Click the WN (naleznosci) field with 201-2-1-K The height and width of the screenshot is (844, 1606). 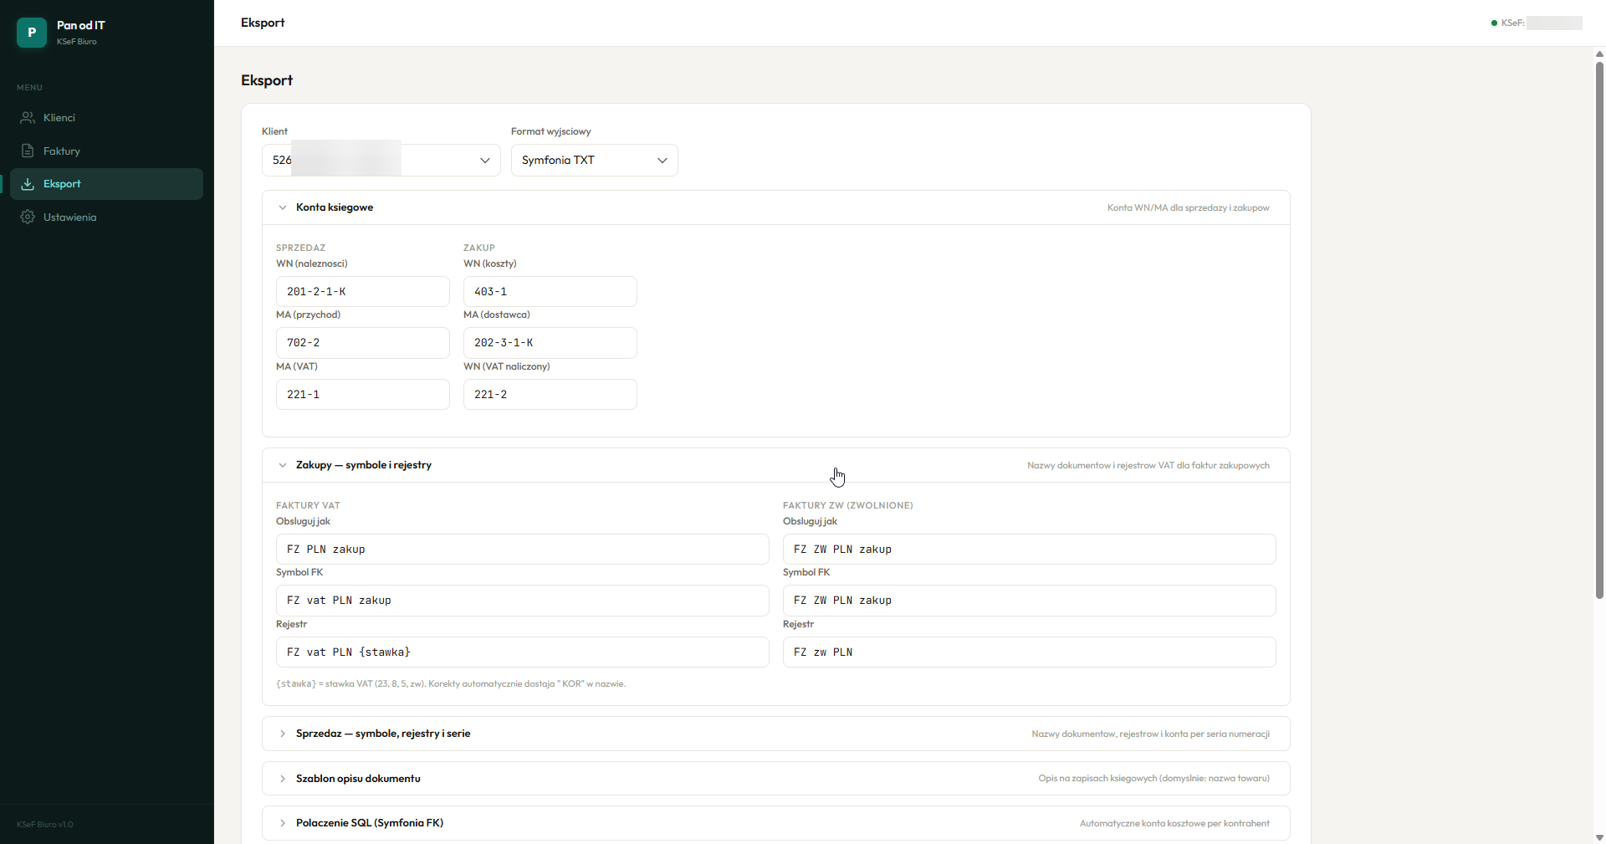tap(362, 292)
